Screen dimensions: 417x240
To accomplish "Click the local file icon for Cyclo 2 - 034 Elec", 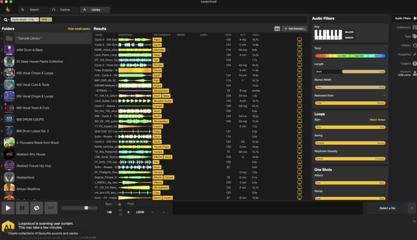I will tap(299, 40).
